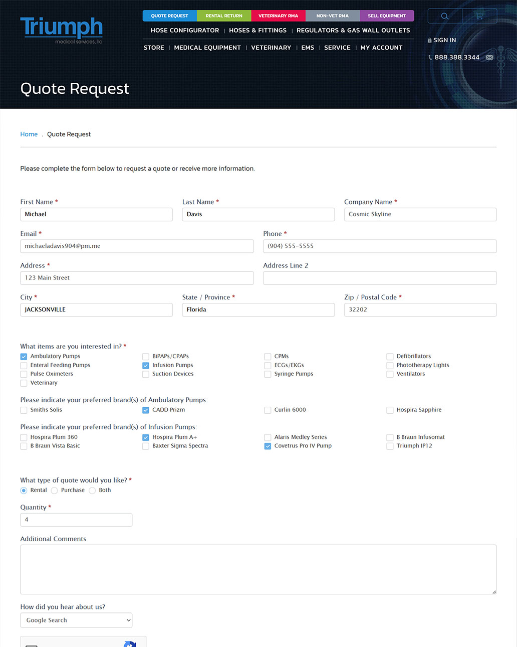Select the Purchase quote radio button

55,491
